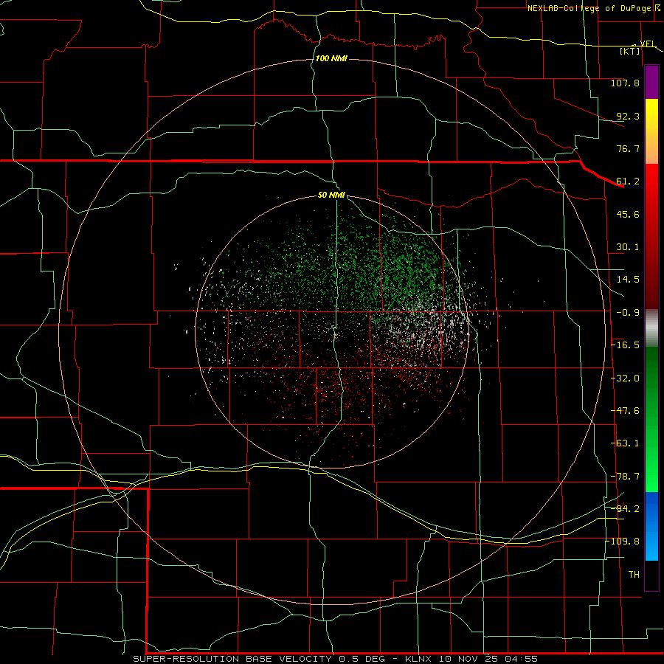The image size is (664, 664).
Task: Click the '50 NMI' range ring label
Action: tap(331, 195)
